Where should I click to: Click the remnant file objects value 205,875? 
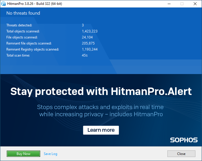coord(88,43)
